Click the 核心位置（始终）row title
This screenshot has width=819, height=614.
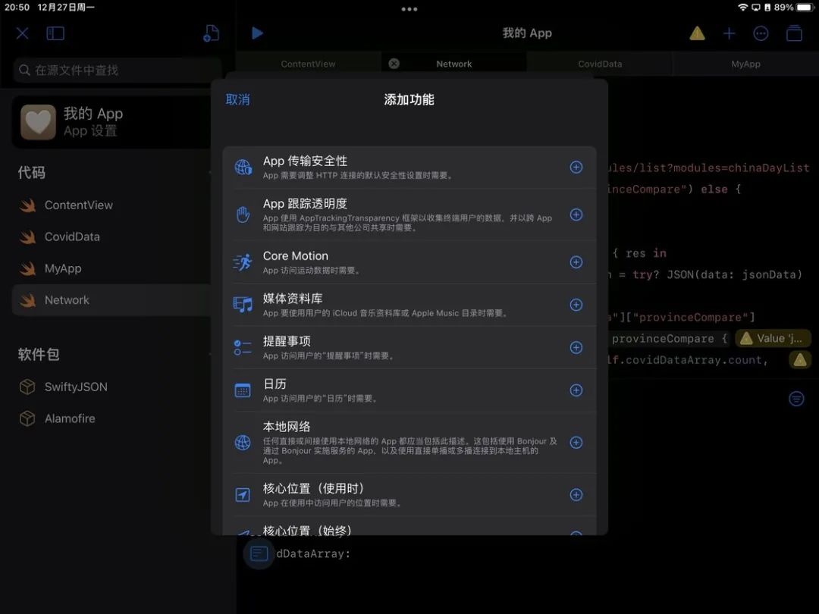307,529
